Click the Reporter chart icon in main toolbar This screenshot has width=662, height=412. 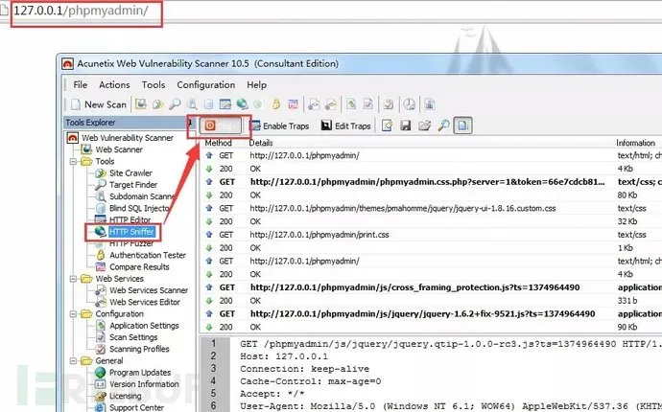click(x=430, y=104)
